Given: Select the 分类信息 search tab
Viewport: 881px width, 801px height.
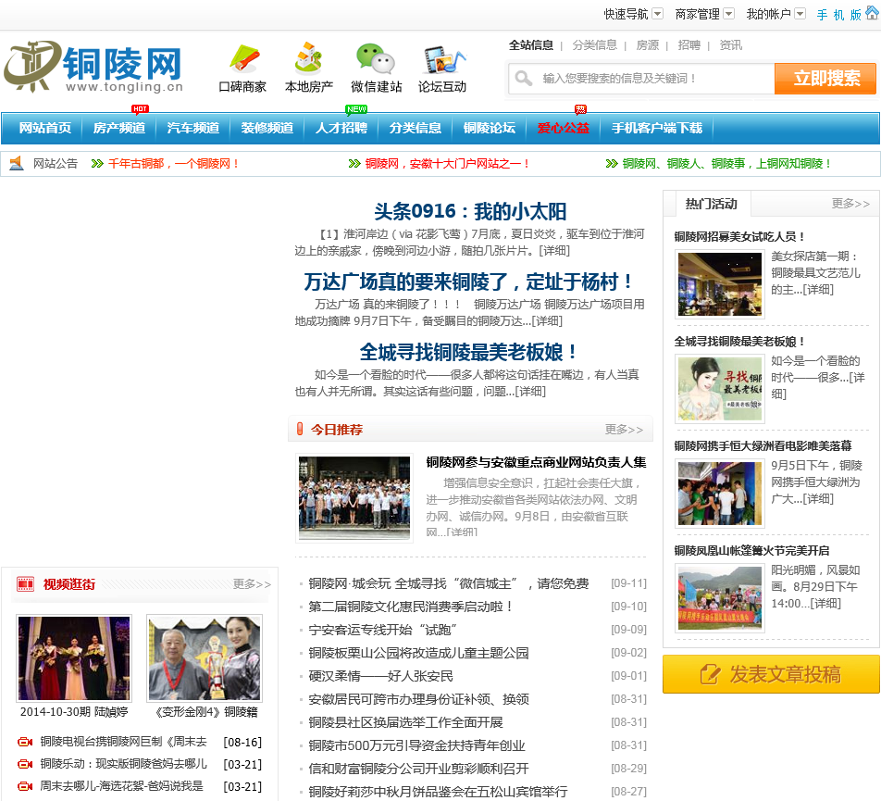Looking at the screenshot, I should tap(594, 45).
